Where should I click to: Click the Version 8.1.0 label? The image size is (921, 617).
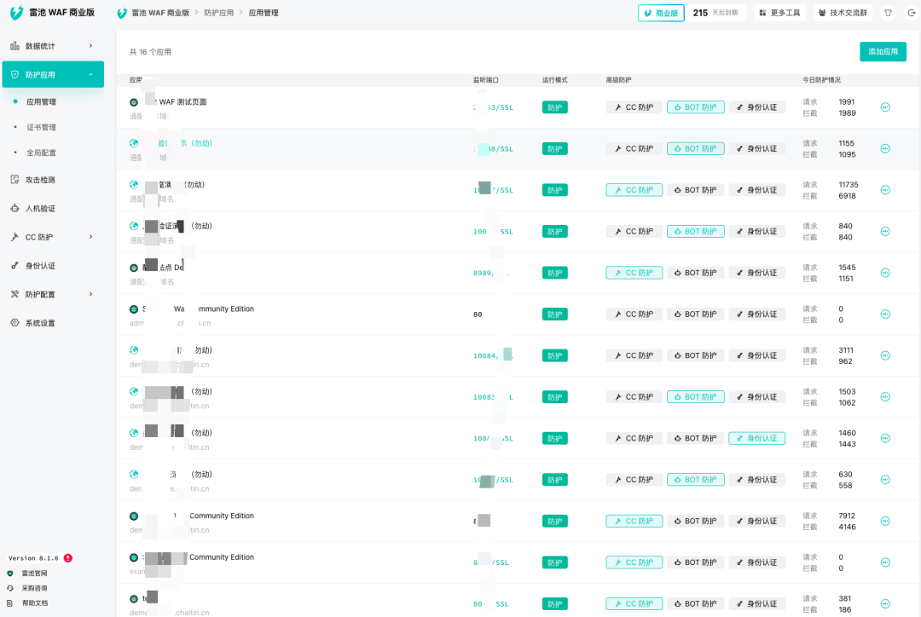33,558
